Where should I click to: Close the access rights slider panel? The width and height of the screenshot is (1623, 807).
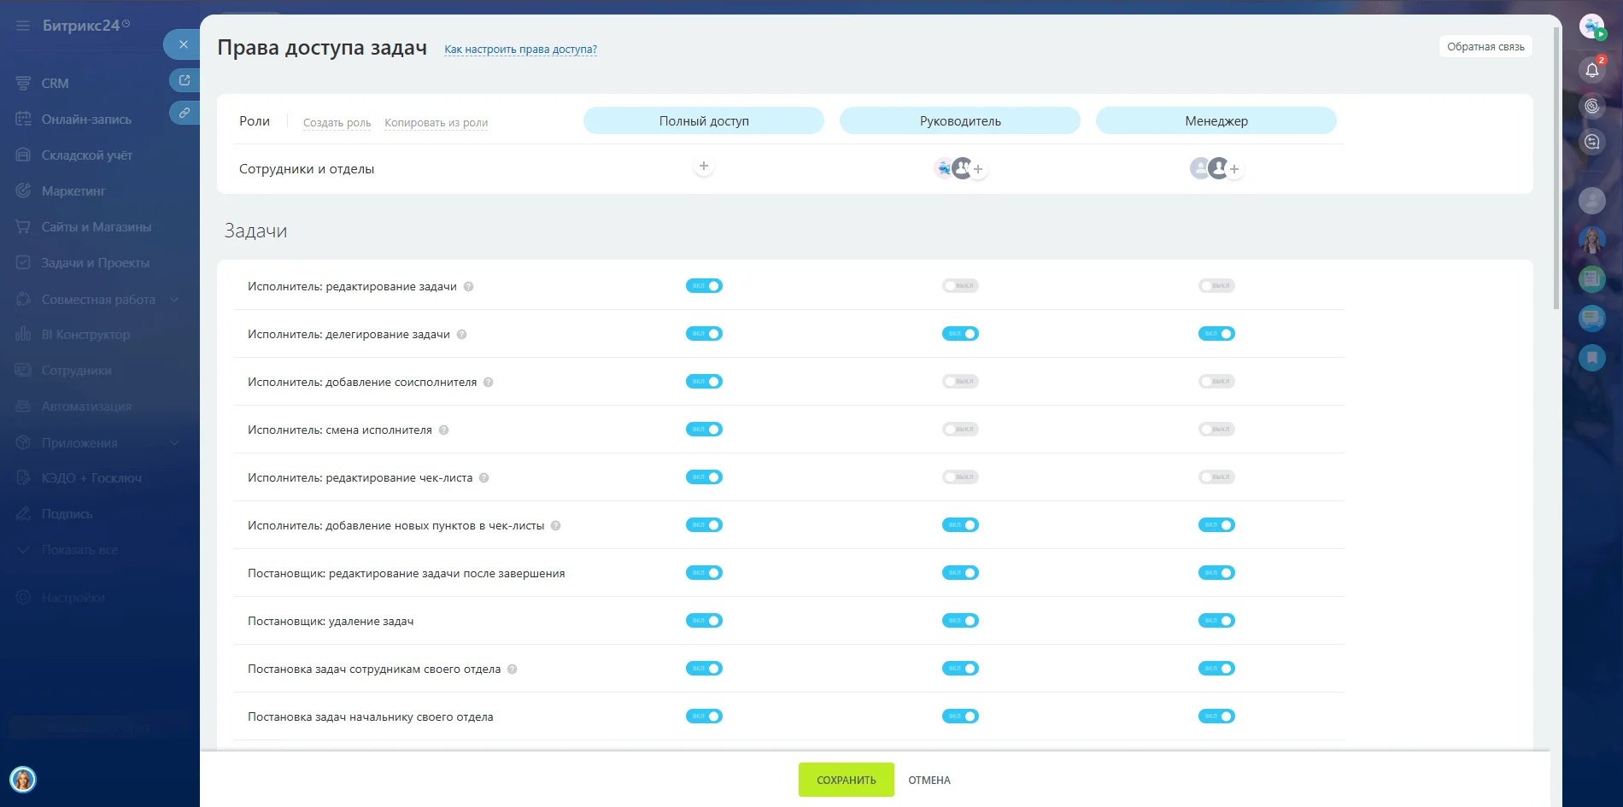[183, 44]
